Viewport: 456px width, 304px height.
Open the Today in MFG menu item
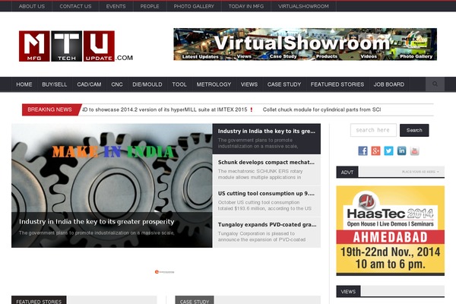click(x=246, y=6)
